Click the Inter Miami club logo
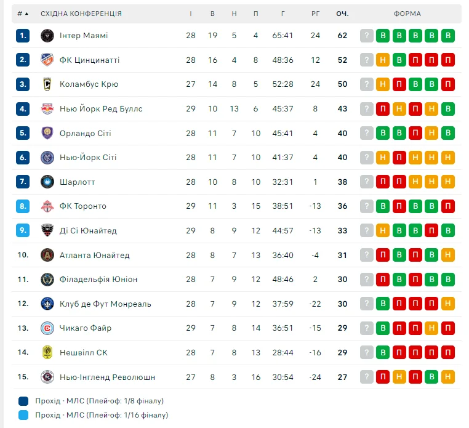Screen dimensions: 469x428 click(47, 36)
